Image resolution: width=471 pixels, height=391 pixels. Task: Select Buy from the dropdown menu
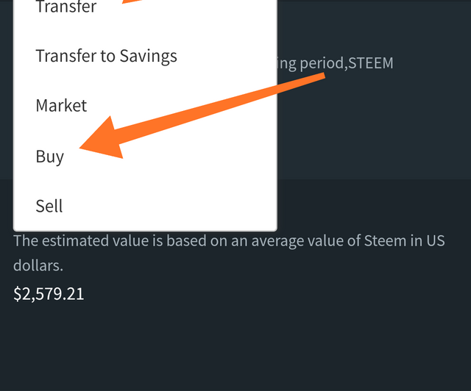[50, 157]
